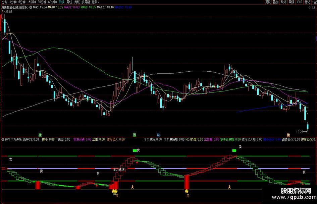The image size is (317, 204).
Task: Click the MA60: 18.35 label
Action: click(88, 7)
